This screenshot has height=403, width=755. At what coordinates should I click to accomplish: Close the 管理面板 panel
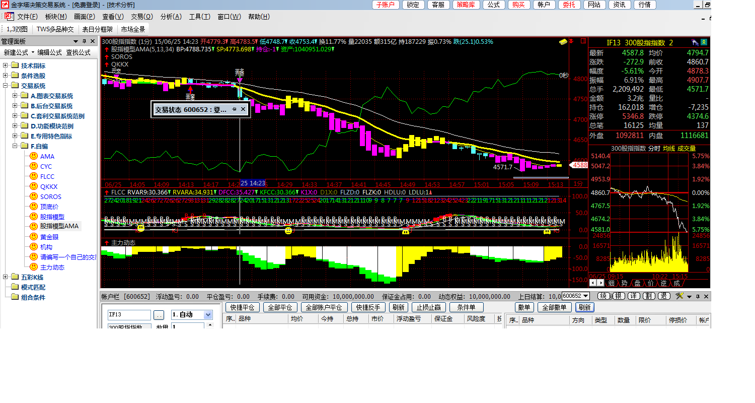pos(93,41)
